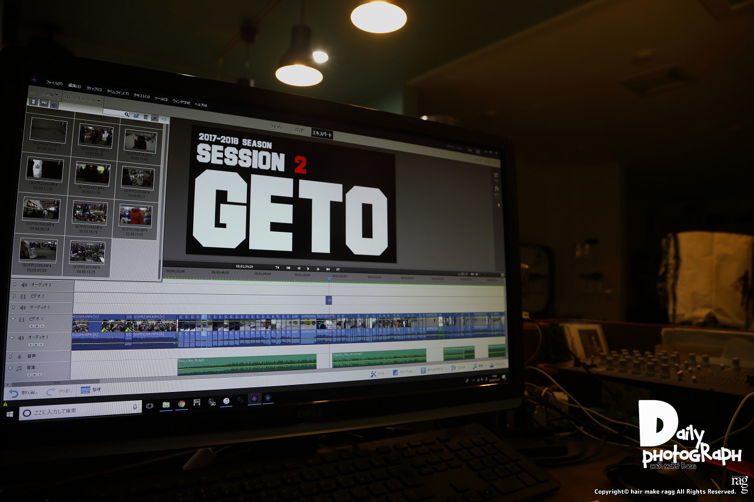Viewport: 754px width, 502px height.
Task: Toggle the video filter in project assets
Action: click(33, 102)
